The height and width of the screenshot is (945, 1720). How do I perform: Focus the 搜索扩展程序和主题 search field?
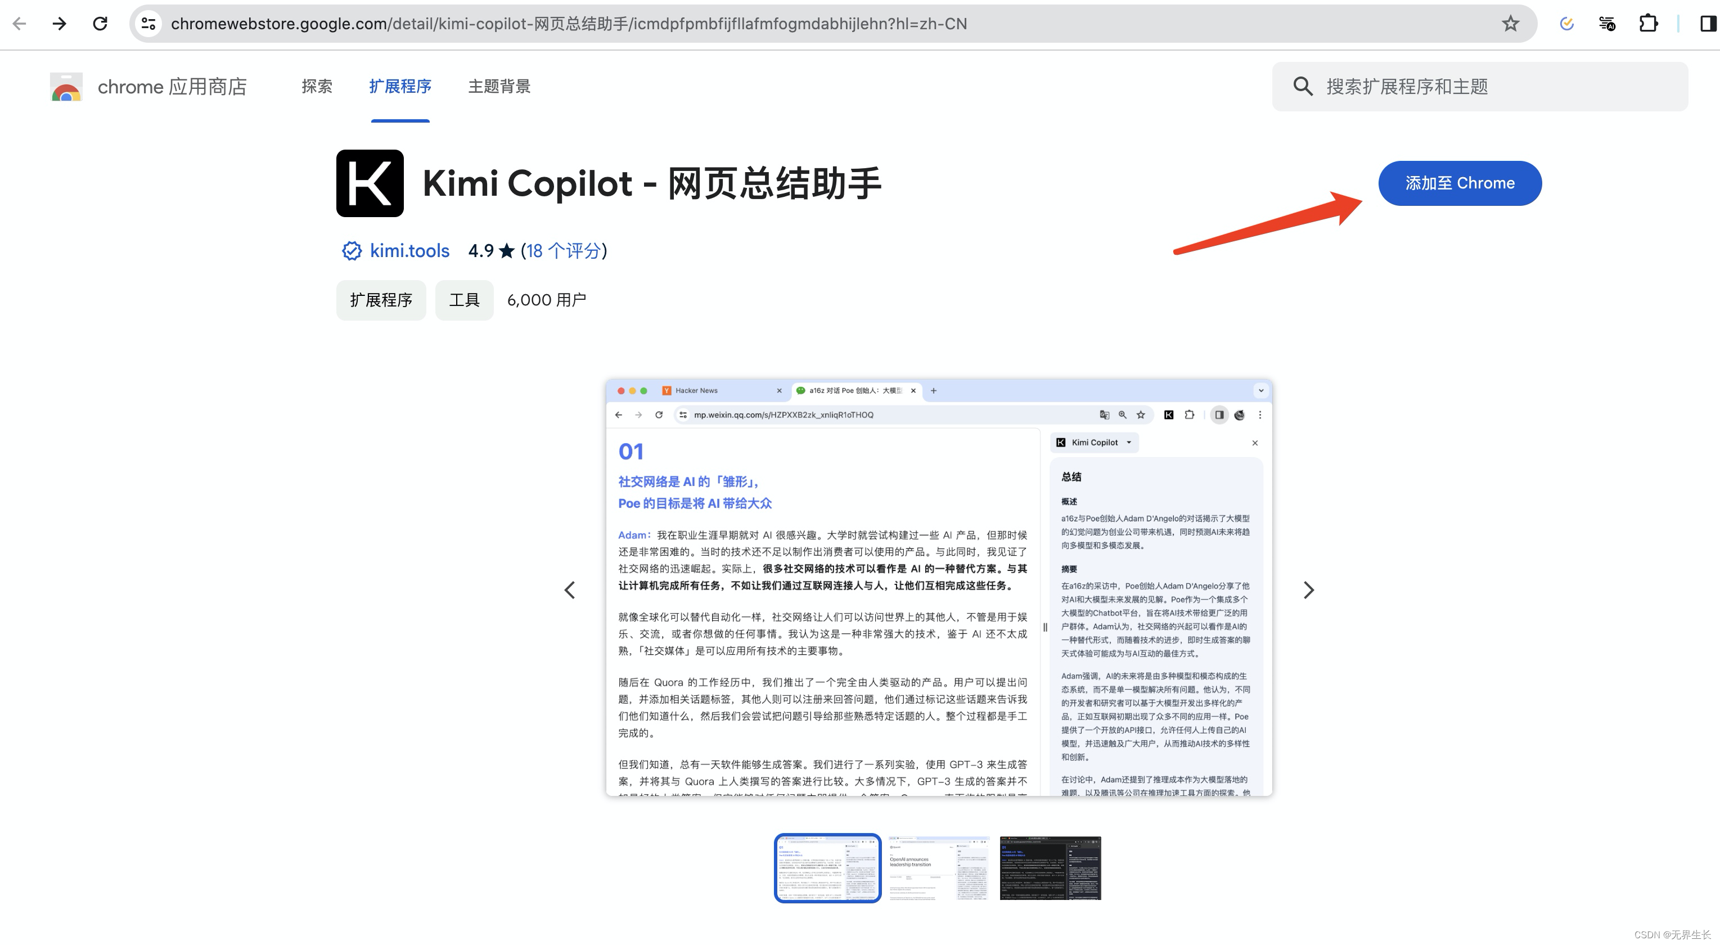pos(1480,86)
